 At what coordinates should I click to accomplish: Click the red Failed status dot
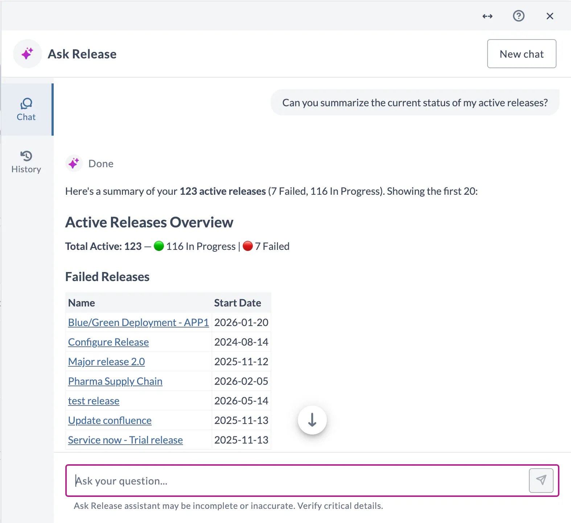tap(248, 246)
